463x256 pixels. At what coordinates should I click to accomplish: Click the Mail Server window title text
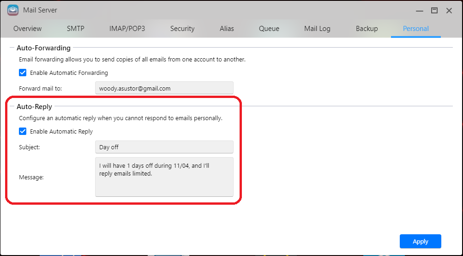point(40,10)
